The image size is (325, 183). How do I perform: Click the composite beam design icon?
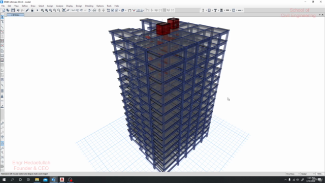[x=215, y=10]
